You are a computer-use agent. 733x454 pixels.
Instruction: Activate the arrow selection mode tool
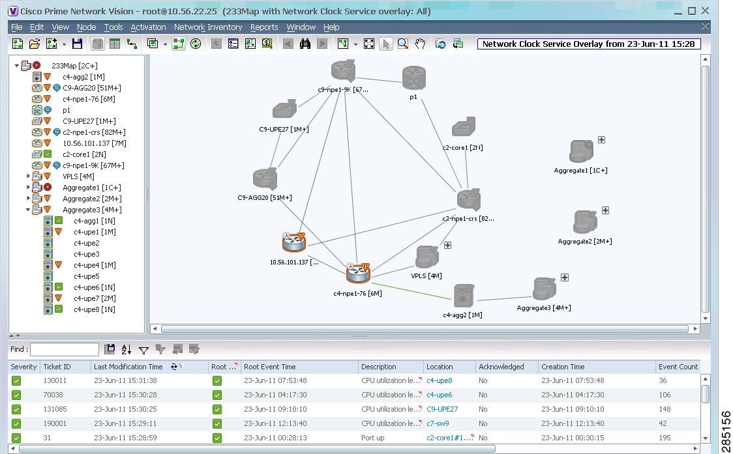[x=385, y=44]
